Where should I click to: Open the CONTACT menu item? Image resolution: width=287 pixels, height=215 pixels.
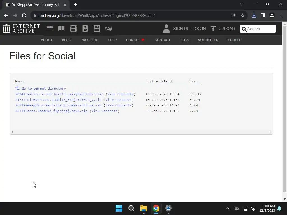coord(163,40)
